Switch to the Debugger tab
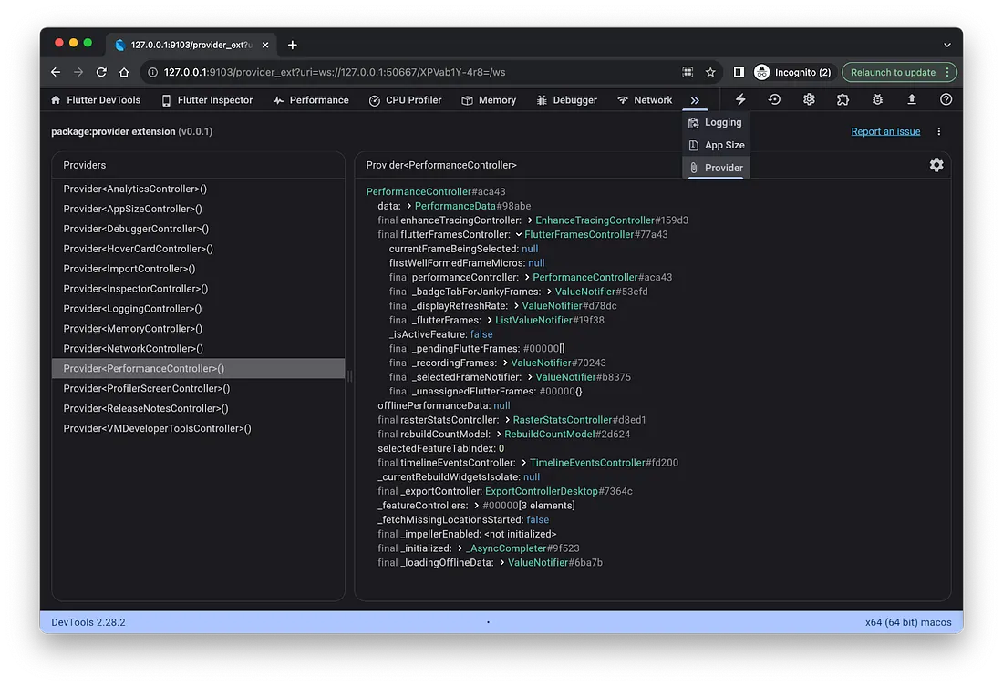The height and width of the screenshot is (686, 1003). tap(567, 100)
